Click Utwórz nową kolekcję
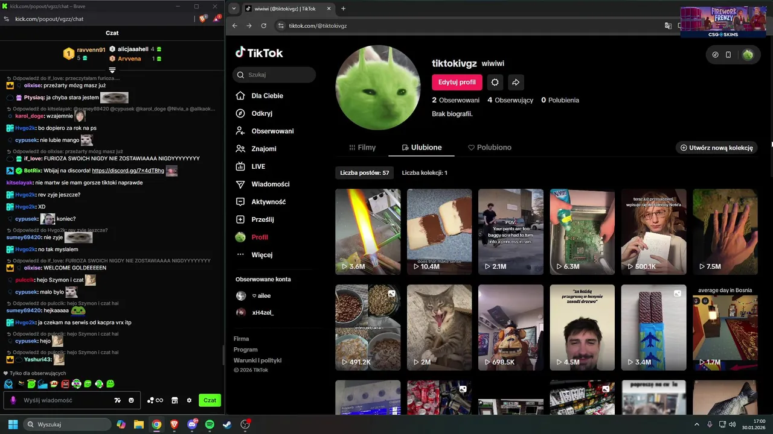 (x=717, y=148)
